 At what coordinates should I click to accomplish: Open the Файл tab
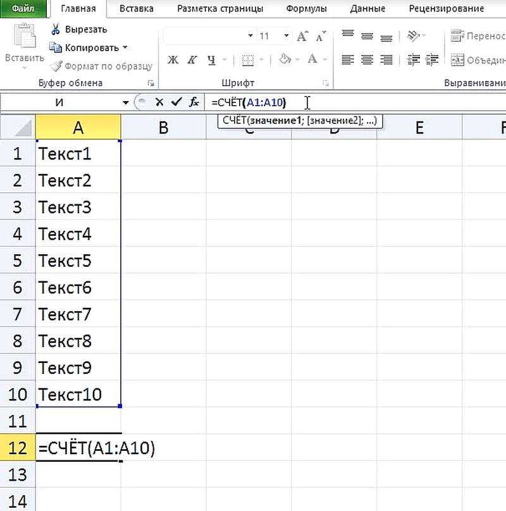(x=23, y=8)
